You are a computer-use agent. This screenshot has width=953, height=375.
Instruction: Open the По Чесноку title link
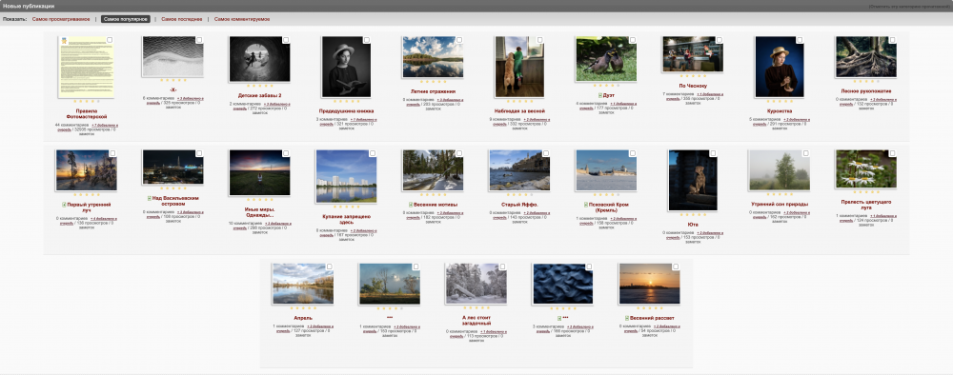tap(693, 87)
